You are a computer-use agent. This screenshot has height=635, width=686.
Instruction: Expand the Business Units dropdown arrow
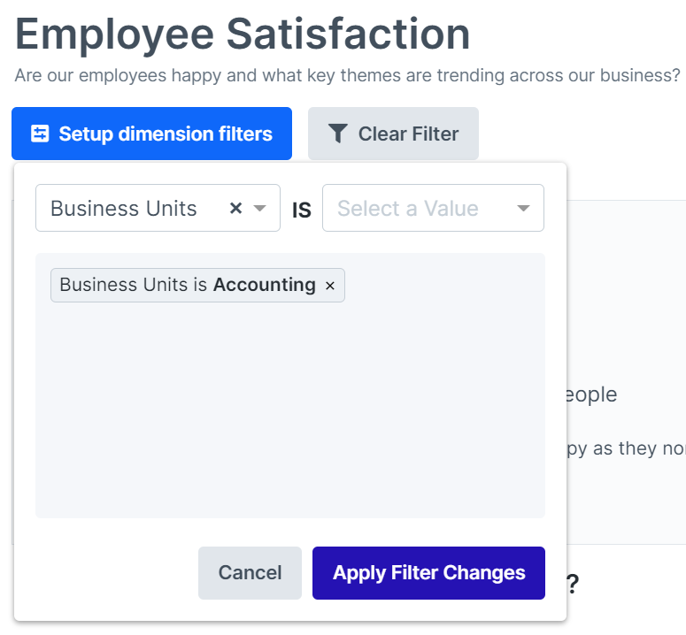(260, 209)
